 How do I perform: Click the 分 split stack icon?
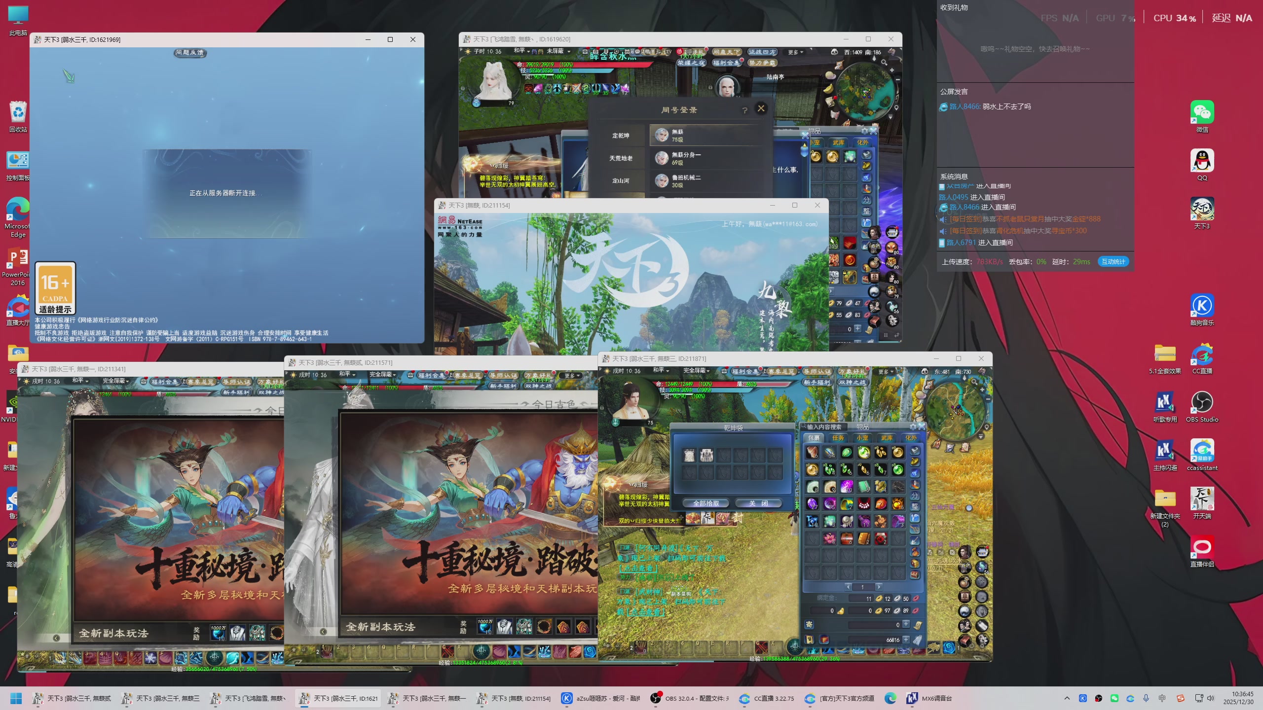click(x=915, y=496)
